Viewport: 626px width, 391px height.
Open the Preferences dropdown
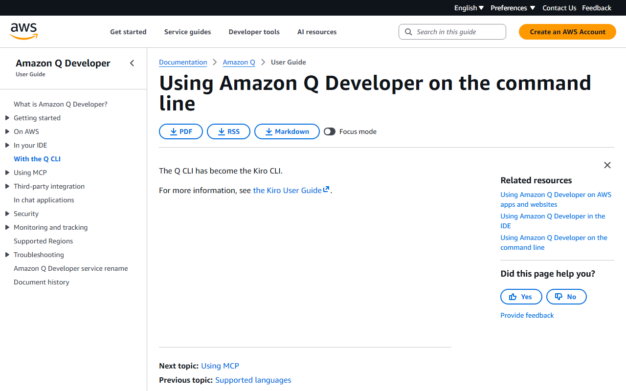pyautogui.click(x=513, y=8)
